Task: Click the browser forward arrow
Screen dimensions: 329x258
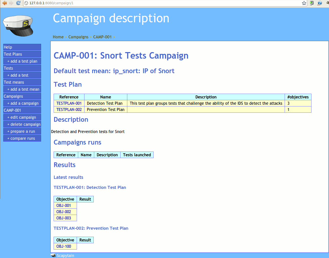Action: click(11, 3)
